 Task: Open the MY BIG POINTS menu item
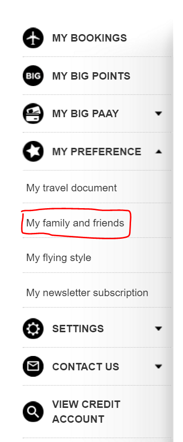tap(91, 76)
